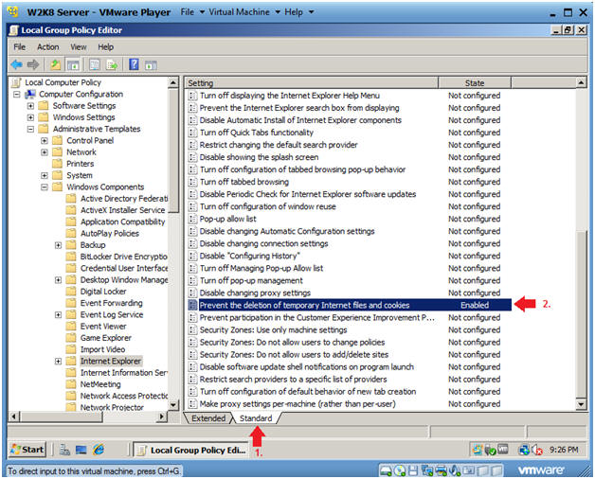Open the File menu in Group Policy Editor
This screenshot has height=479, width=595.
[20, 47]
